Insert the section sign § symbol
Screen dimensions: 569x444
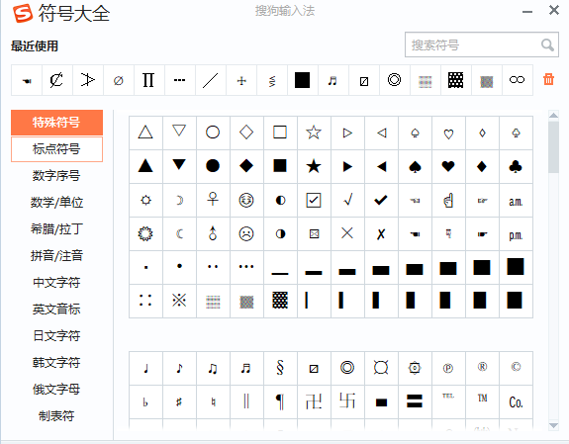click(x=280, y=368)
